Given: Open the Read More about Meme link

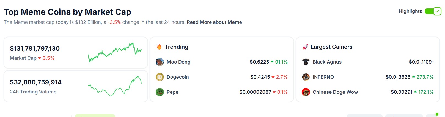Looking at the screenshot, I should [214, 22].
